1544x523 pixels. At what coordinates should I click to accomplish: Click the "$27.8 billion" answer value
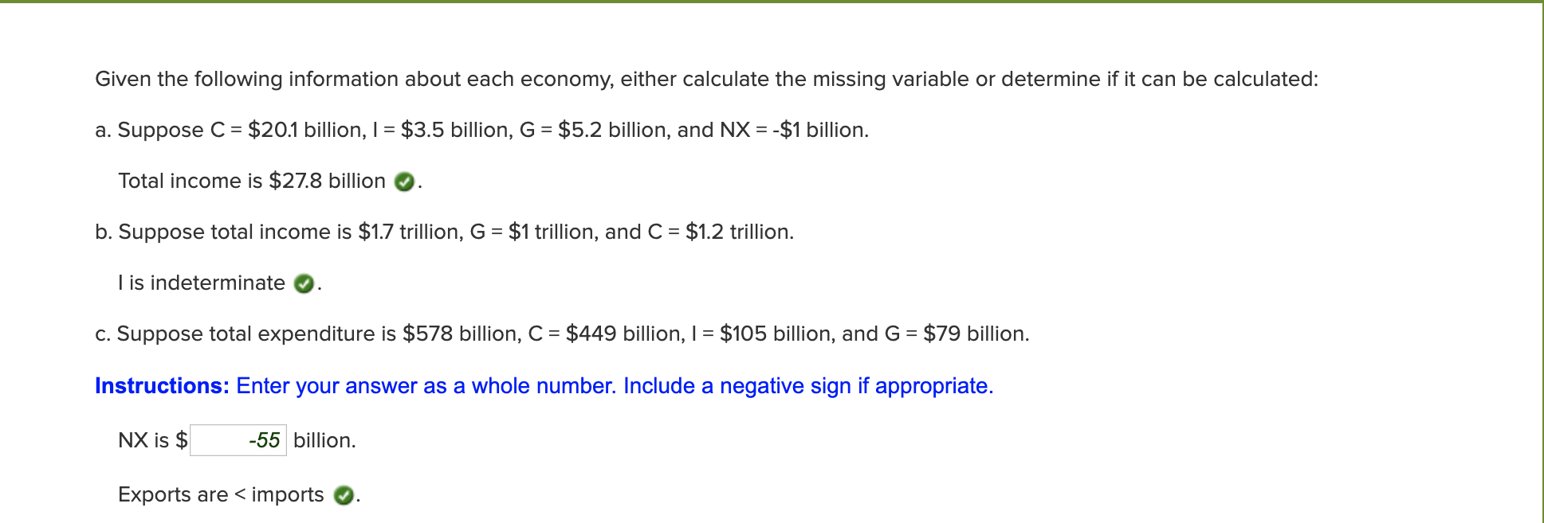pyautogui.click(x=327, y=181)
